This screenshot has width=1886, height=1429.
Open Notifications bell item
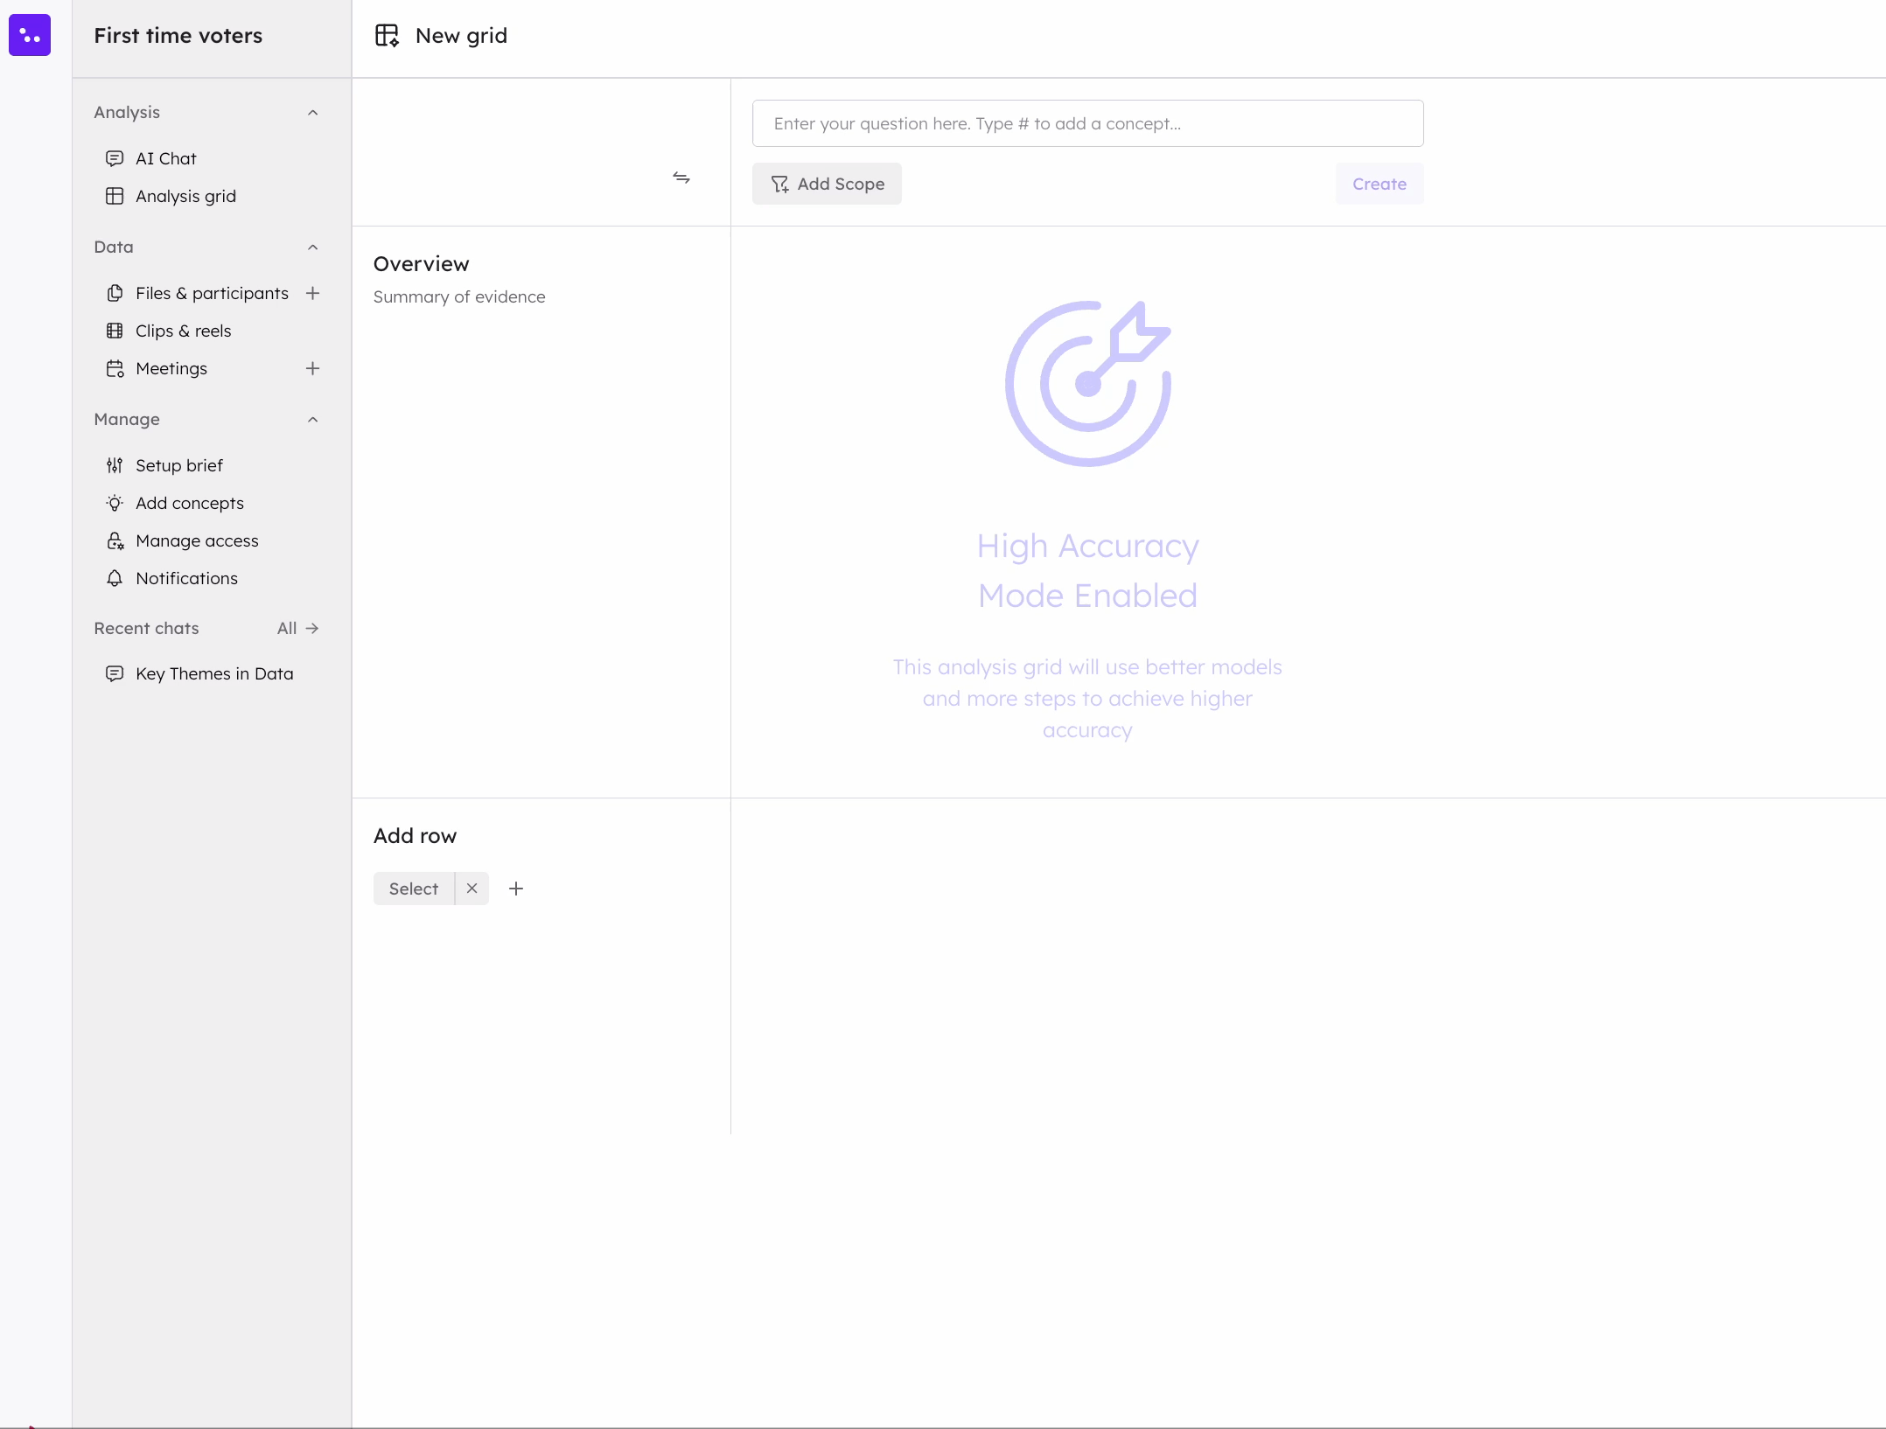pyautogui.click(x=185, y=578)
